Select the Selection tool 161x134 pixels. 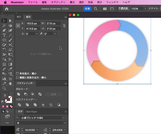click(4, 21)
